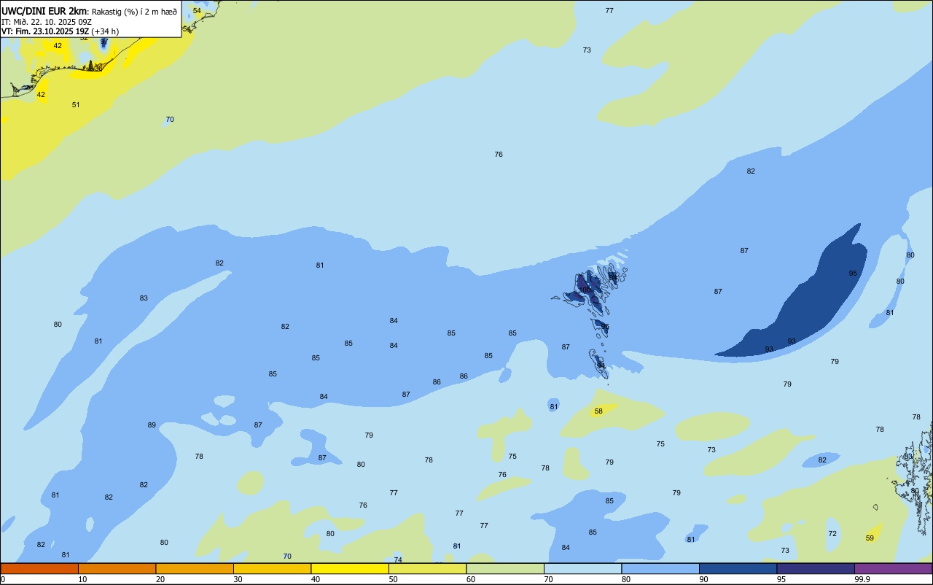Click the 70–80 light blue legend swatch
Image resolution: width=933 pixels, height=585 pixels.
[582, 568]
